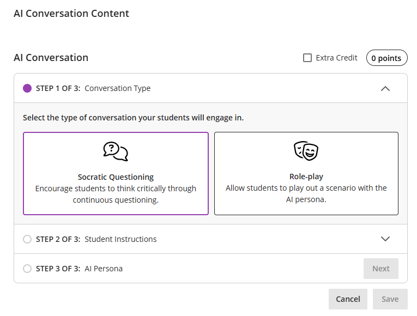This screenshot has height=316, width=417.
Task: Edit the 0 points pill
Action: tap(386, 58)
